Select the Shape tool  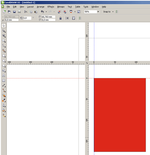4,31
